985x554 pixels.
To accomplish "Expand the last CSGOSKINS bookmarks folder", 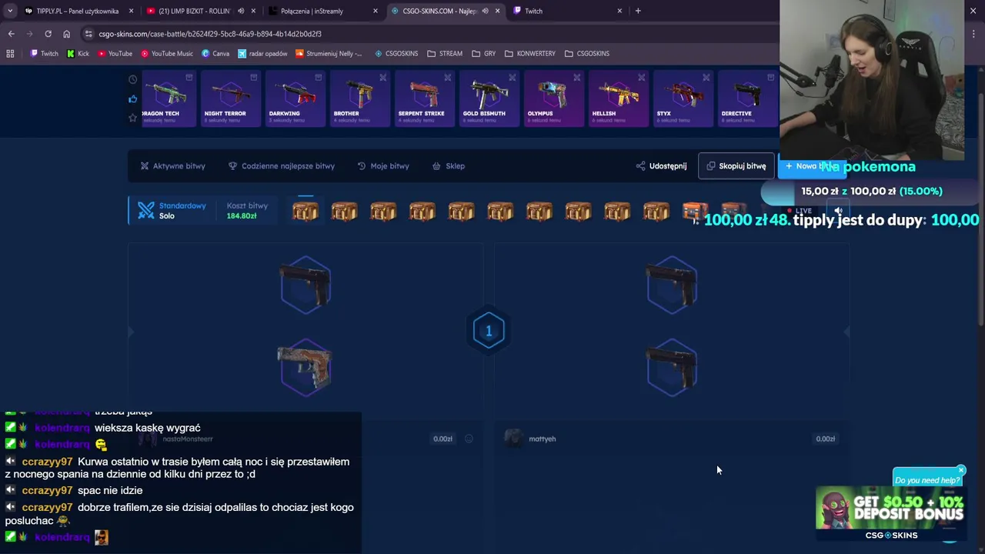I will (586, 54).
